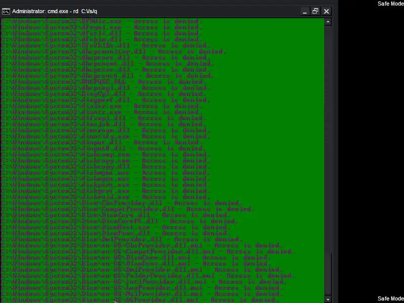Screen dimensions: 404x303
Task: Select the dhcpcore6.dll line
Action: [x=108, y=64]
